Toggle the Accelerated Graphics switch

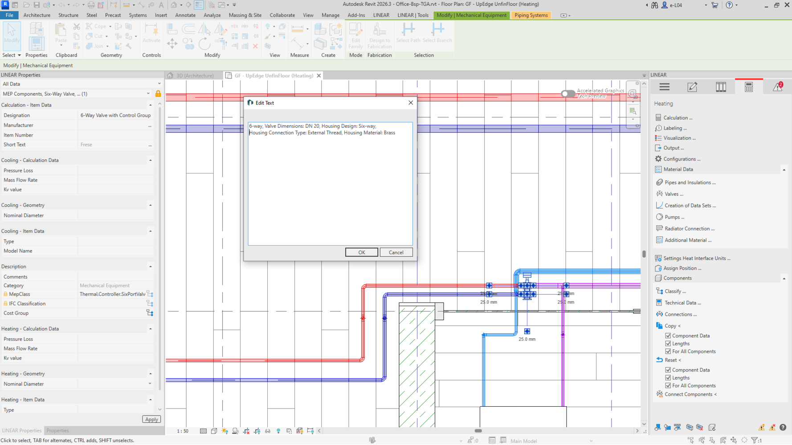click(x=568, y=93)
